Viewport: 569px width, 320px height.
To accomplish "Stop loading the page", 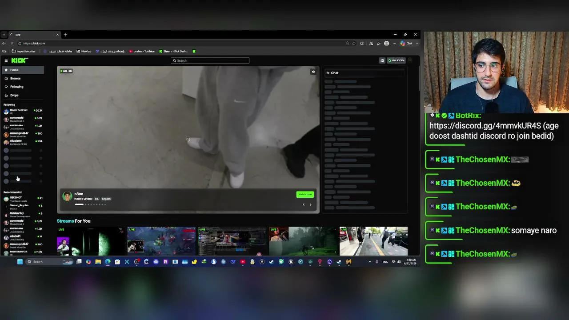I will pyautogui.click(x=12, y=43).
